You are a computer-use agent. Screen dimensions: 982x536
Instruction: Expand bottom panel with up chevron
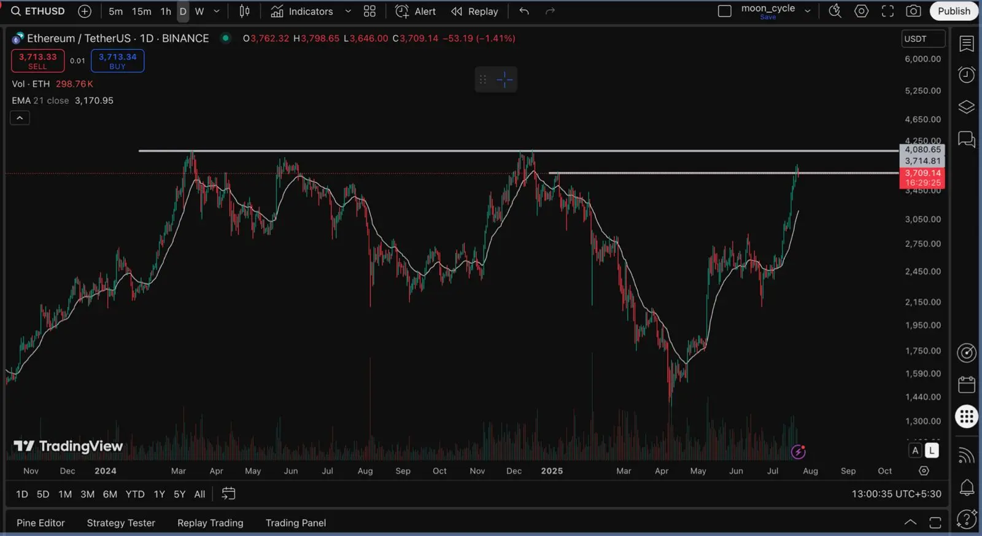[x=910, y=522]
